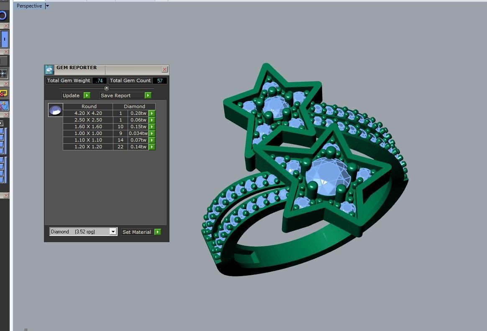
Task: Click the yellow icon with red X
Action: (3, 93)
